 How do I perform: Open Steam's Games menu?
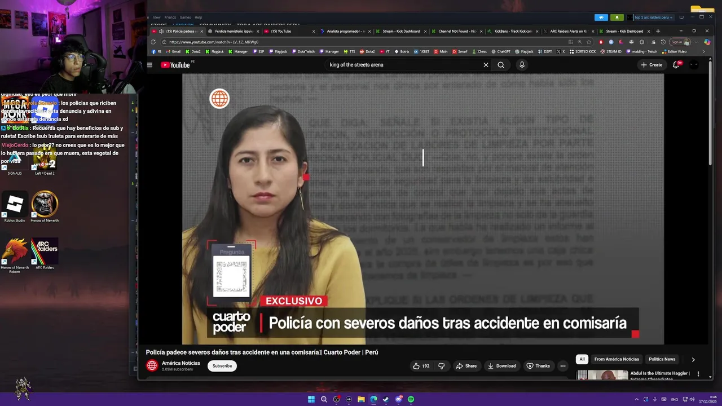185,17
